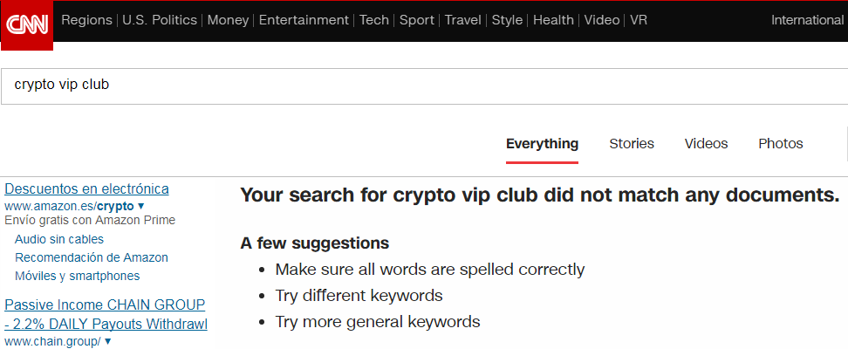The height and width of the screenshot is (349, 848).
Task: Show the Photos results tab
Action: pos(781,144)
